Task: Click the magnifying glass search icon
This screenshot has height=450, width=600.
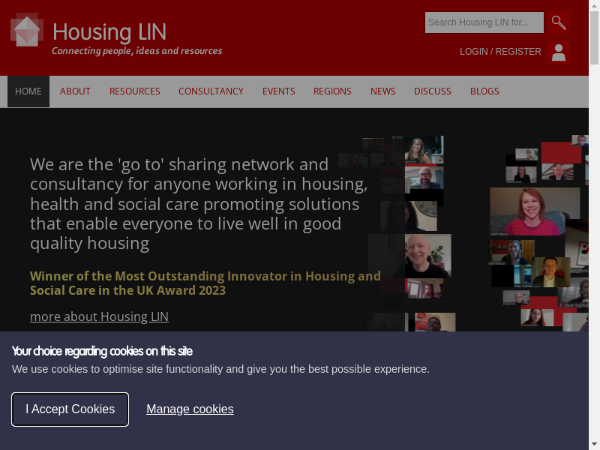Action: pyautogui.click(x=559, y=22)
